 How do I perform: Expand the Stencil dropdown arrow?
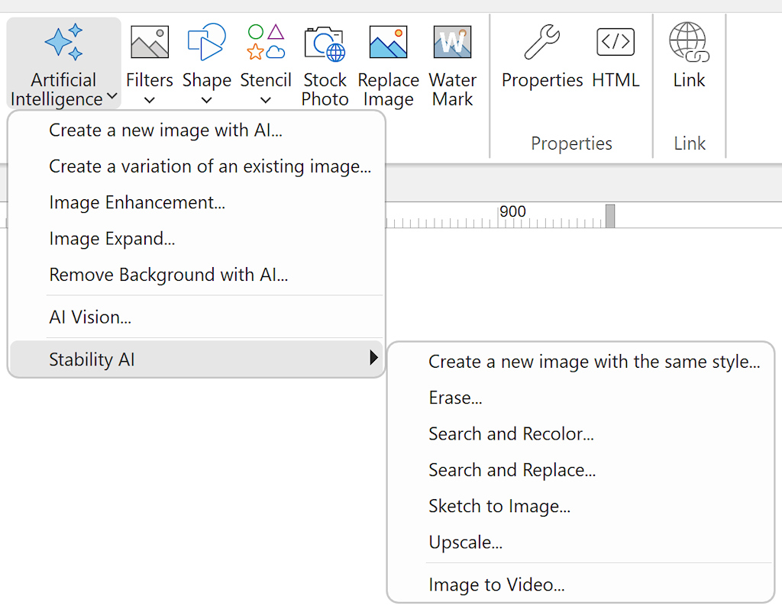tap(266, 100)
